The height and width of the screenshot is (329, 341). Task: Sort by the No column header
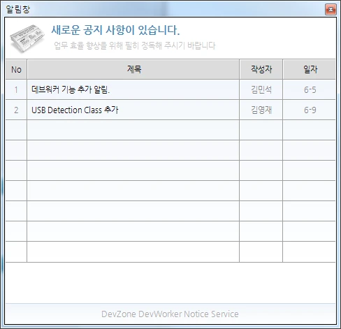(x=16, y=69)
